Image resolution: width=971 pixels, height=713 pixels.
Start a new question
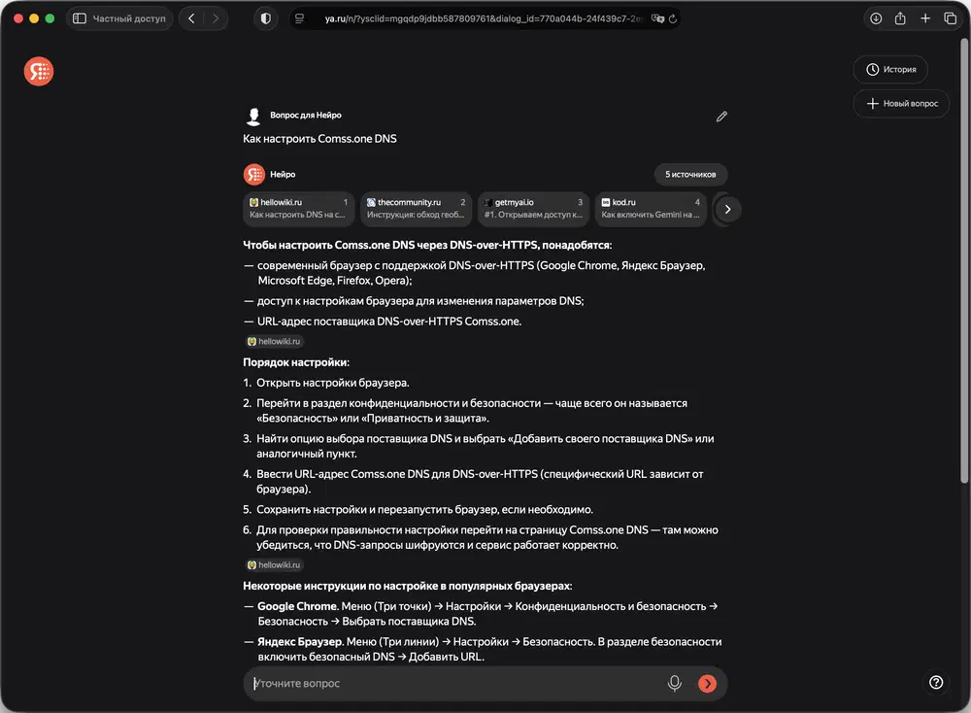click(901, 104)
